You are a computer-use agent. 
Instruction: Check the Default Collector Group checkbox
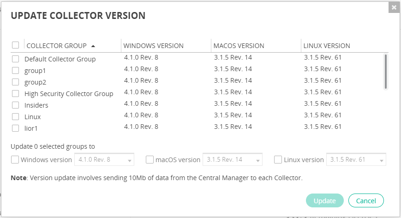(x=16, y=59)
